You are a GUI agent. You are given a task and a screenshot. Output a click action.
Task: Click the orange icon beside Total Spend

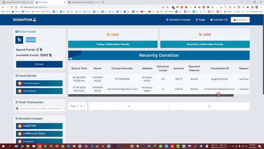coord(20,91)
